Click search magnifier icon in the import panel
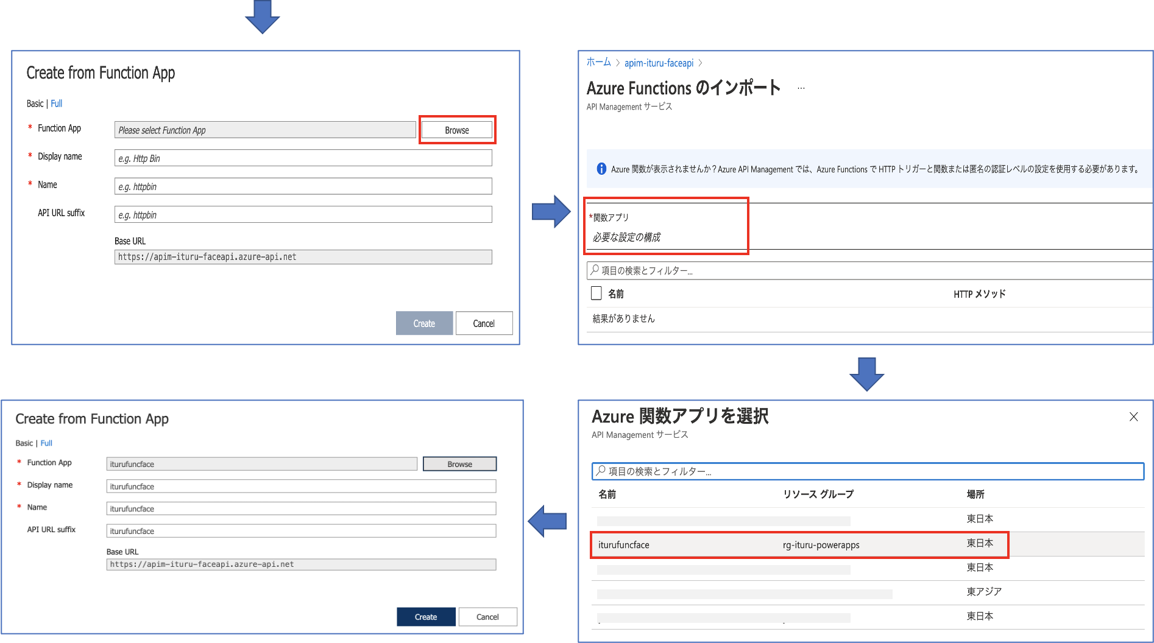Screen dimensions: 1154x643 coord(595,270)
